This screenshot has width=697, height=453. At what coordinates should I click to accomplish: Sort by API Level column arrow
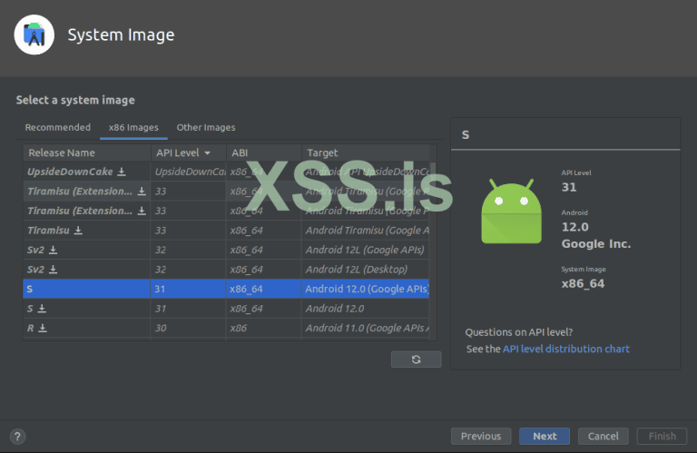click(208, 153)
